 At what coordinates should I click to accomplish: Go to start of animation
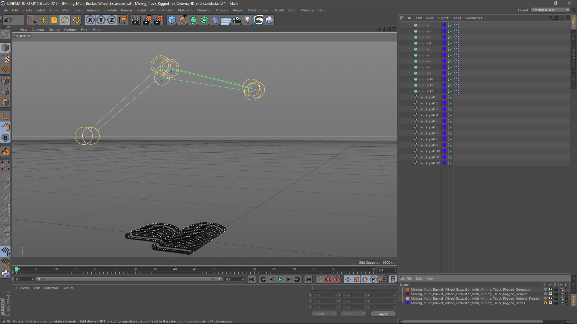(x=252, y=279)
